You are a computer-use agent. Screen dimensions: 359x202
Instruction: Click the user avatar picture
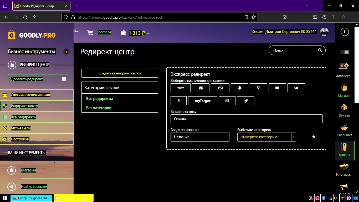pyautogui.click(x=324, y=32)
